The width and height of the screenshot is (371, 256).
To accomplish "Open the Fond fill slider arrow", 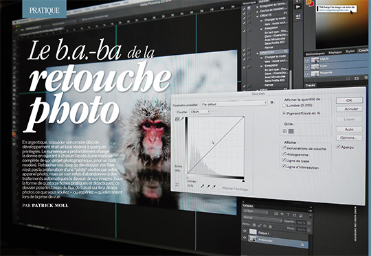I will pos(309,230).
